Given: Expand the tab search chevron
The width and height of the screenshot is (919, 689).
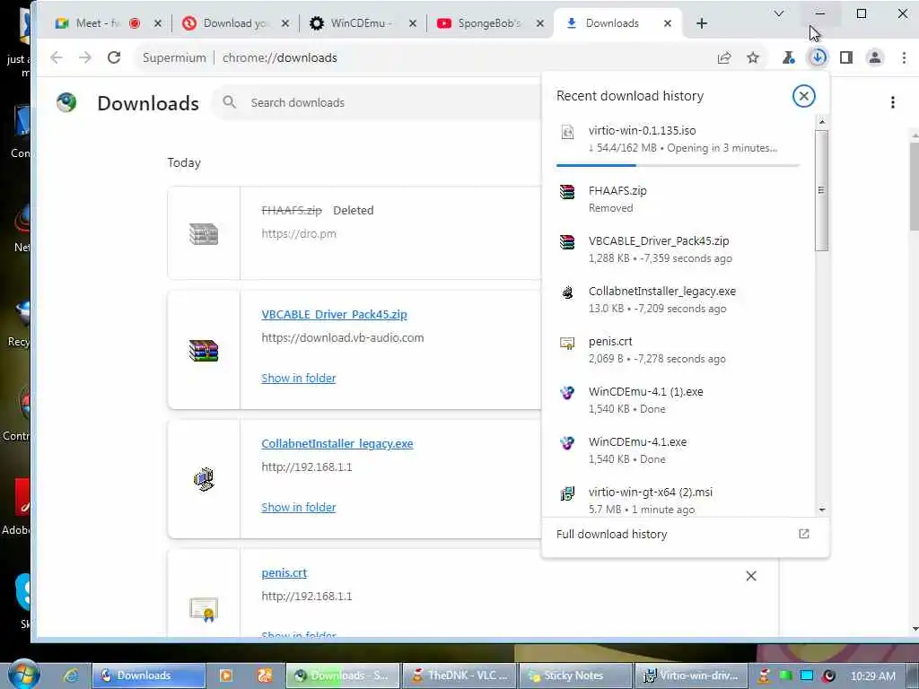Looking at the screenshot, I should (x=779, y=13).
